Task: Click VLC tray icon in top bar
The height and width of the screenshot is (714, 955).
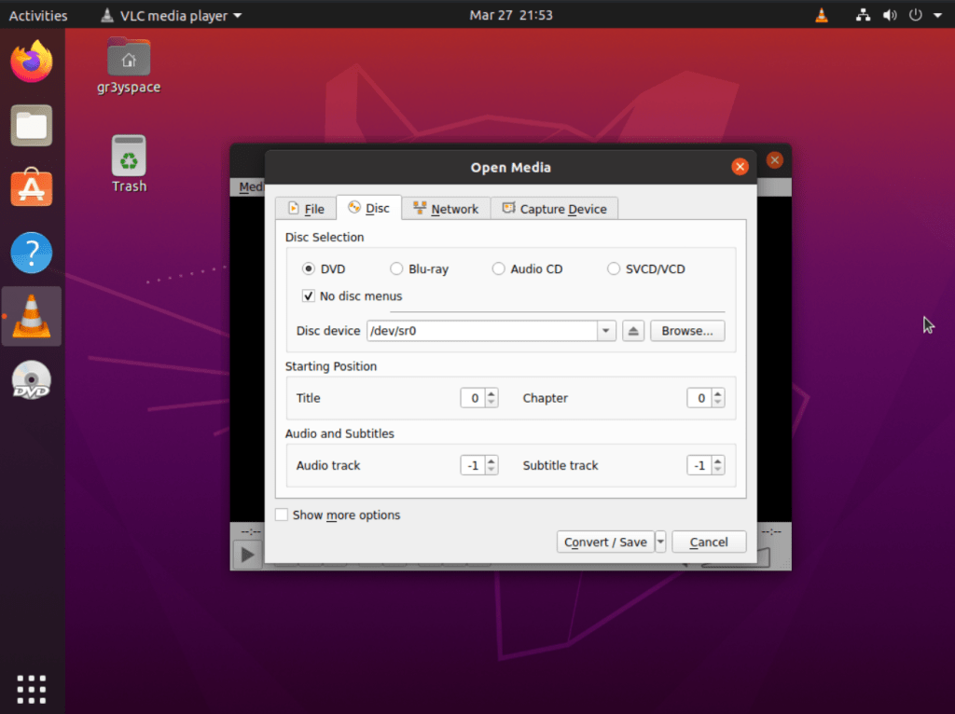Action: point(821,15)
